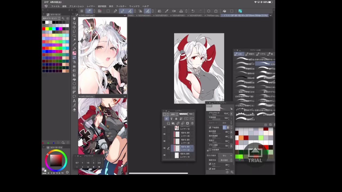Click the teal icon in command bar

coord(240,11)
